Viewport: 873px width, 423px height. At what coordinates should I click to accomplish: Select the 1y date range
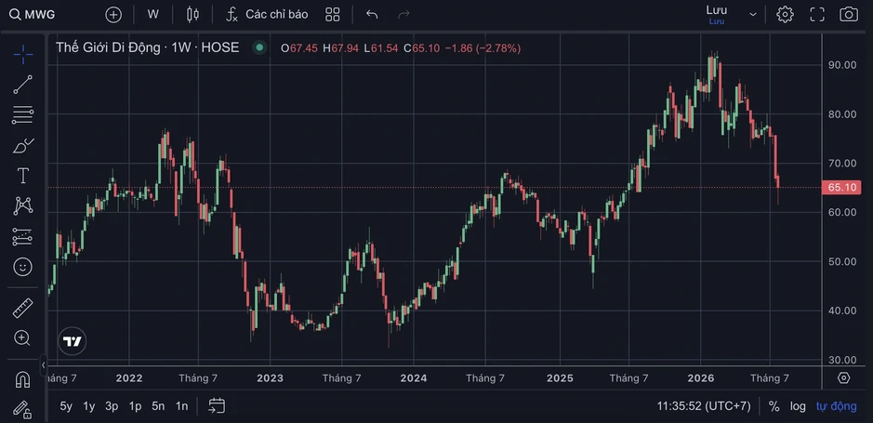coord(89,406)
